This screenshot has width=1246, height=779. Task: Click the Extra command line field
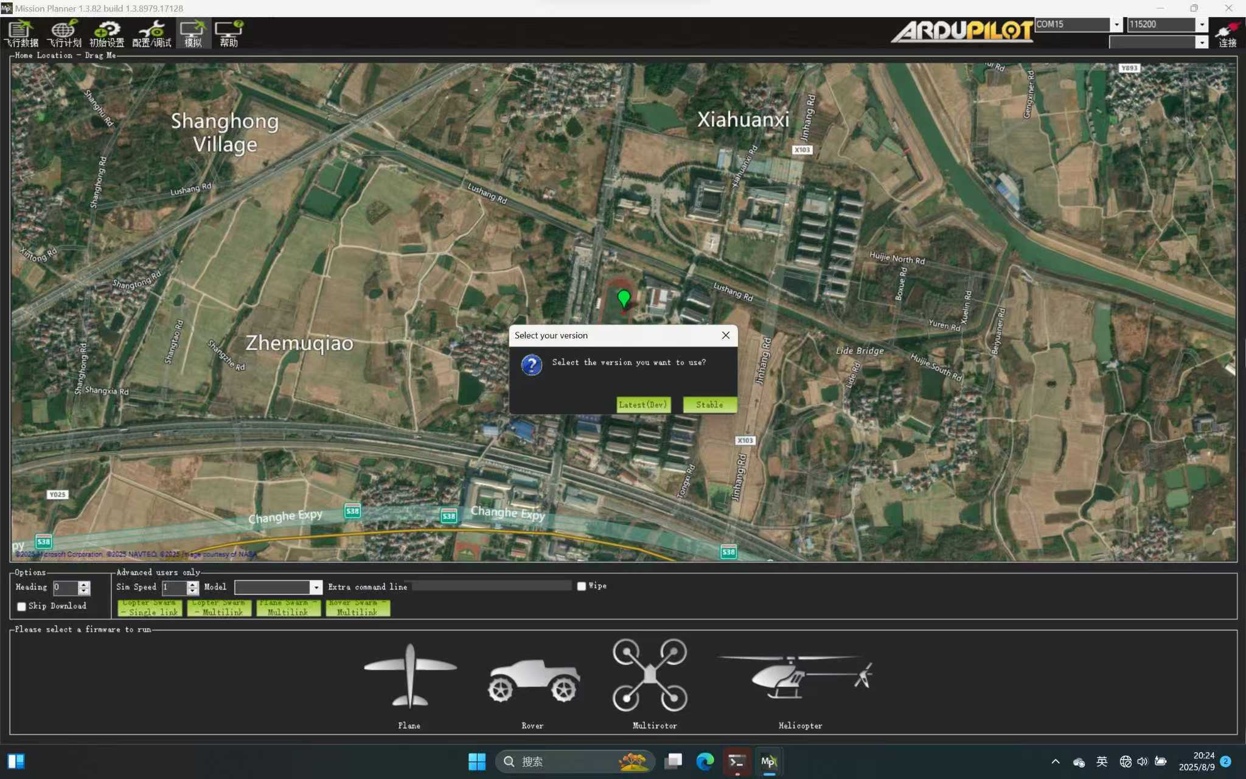click(492, 586)
